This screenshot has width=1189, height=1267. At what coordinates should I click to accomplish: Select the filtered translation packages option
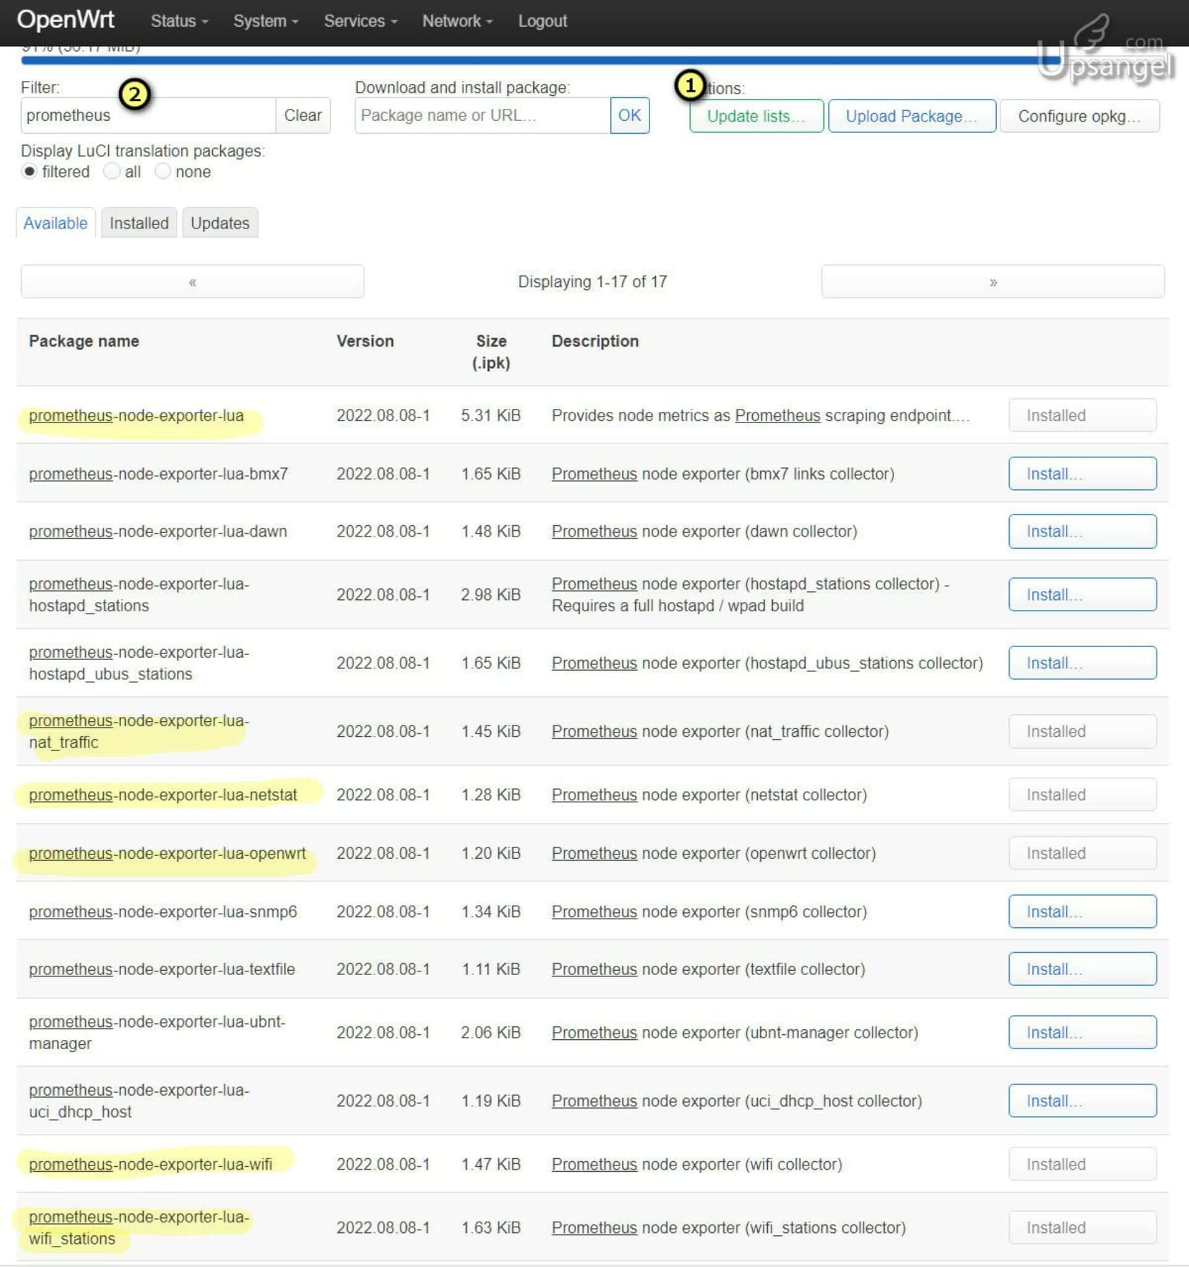[30, 171]
